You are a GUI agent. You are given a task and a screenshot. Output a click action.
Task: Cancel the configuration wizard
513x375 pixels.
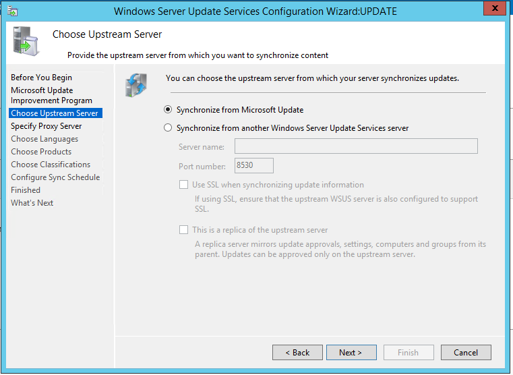tap(466, 353)
